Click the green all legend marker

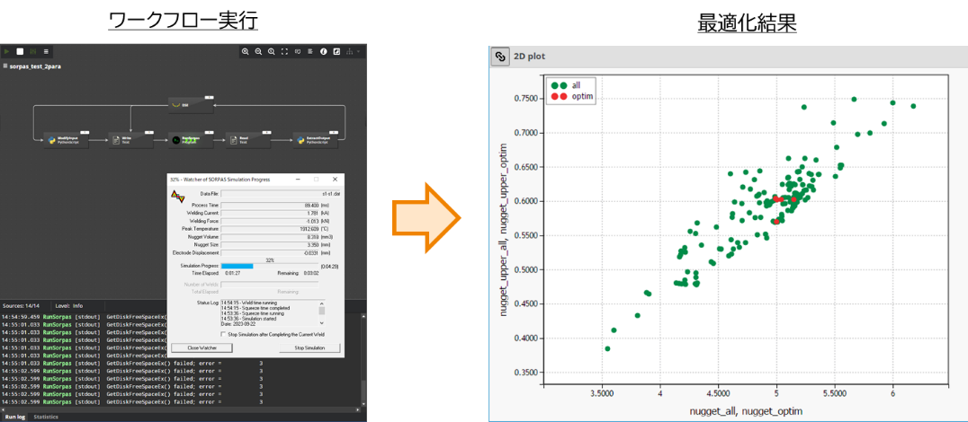click(560, 84)
